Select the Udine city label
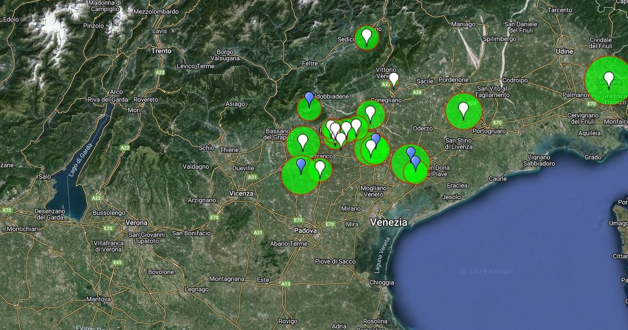 [564, 51]
